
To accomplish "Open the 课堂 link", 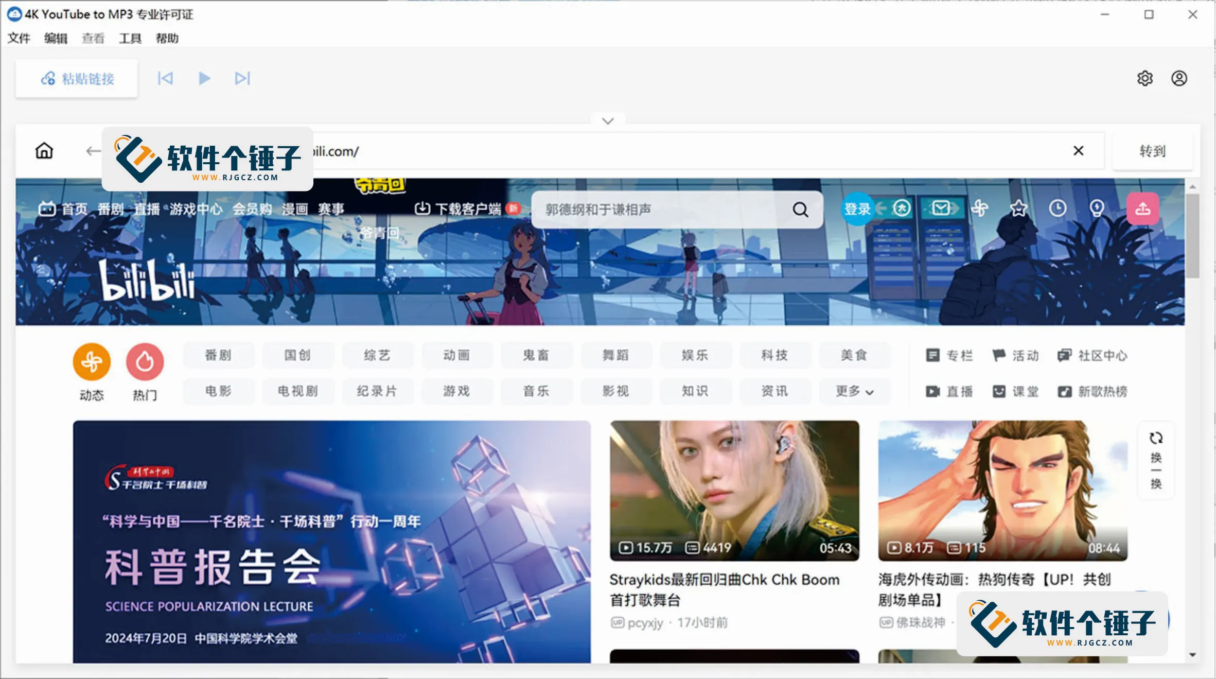I will pos(1015,391).
